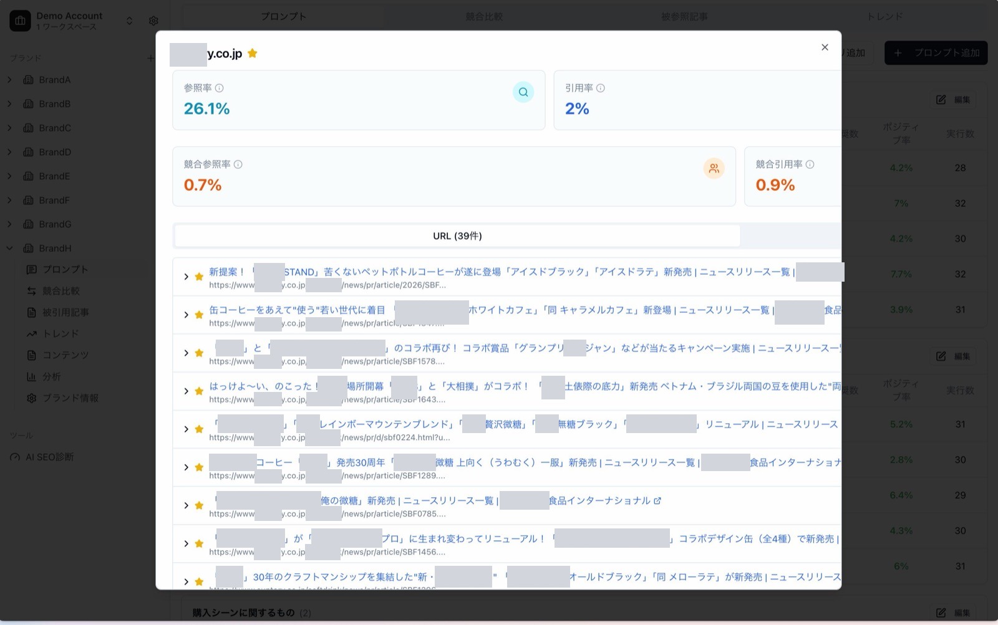Open the はっけよ〜い 大相撲コラボ link

click(x=525, y=386)
